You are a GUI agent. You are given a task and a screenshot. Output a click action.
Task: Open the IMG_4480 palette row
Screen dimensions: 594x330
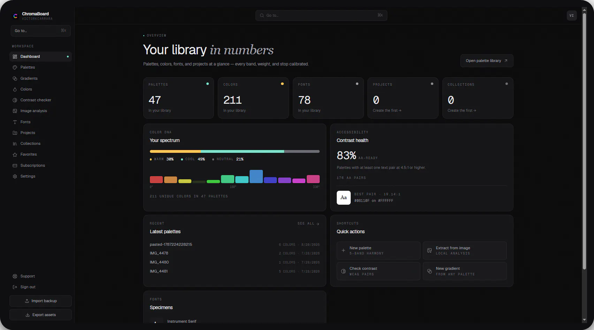[x=235, y=262]
